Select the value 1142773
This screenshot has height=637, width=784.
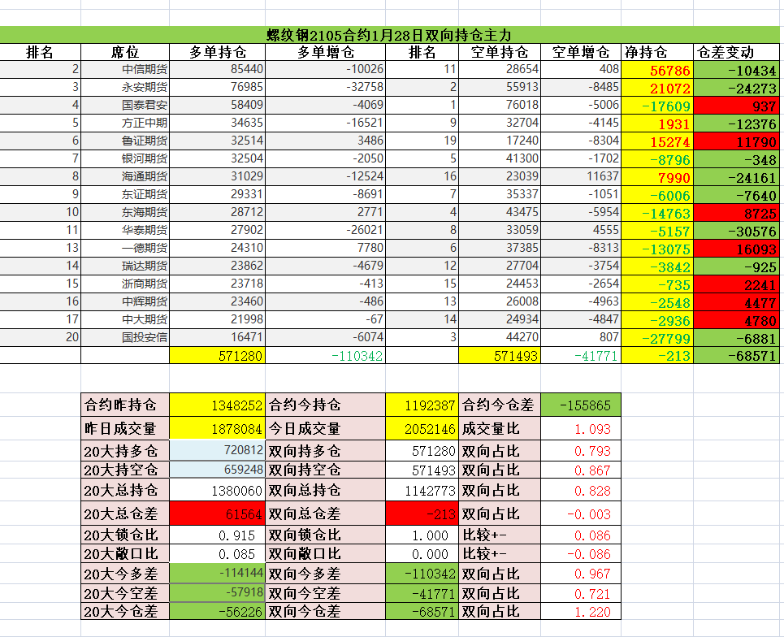pos(422,490)
